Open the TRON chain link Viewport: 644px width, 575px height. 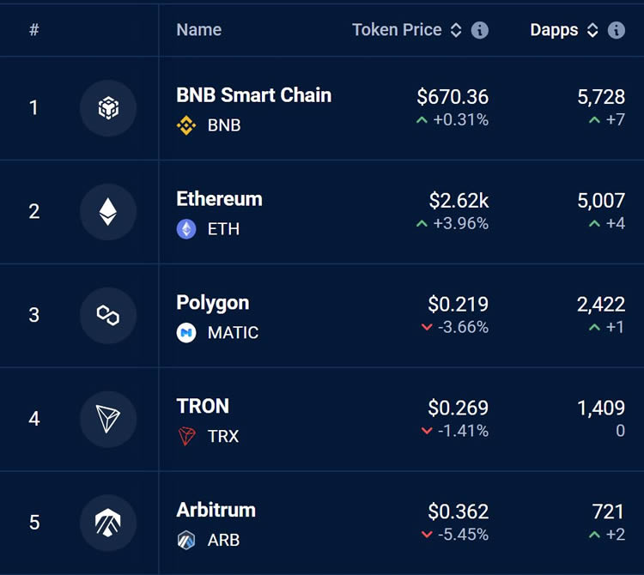(203, 406)
